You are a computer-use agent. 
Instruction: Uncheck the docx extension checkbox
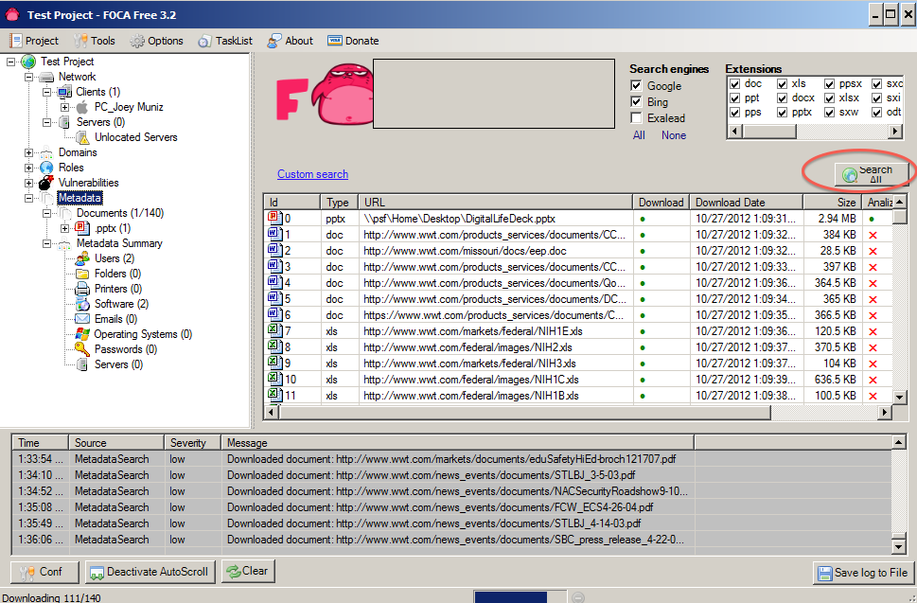[x=783, y=98]
